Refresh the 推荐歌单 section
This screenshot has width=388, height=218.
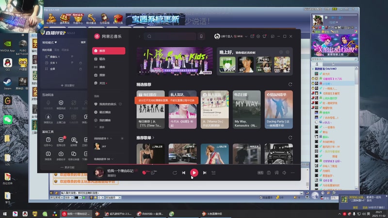(290, 138)
